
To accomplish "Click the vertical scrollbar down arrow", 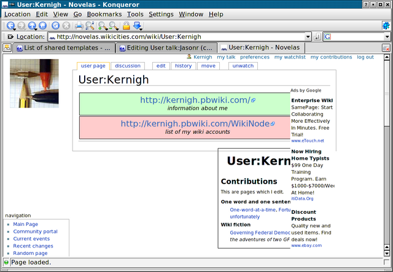I will (387, 254).
